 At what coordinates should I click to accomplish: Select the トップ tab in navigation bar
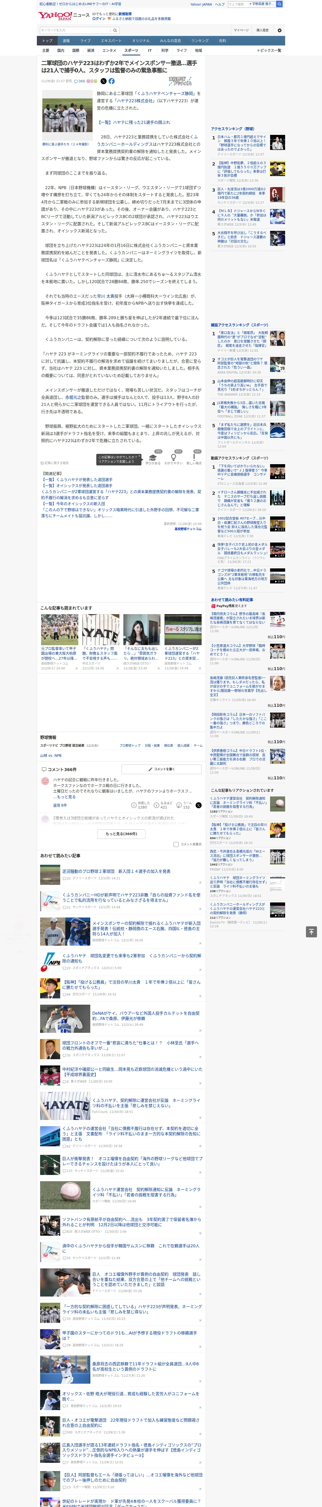[x=47, y=41]
